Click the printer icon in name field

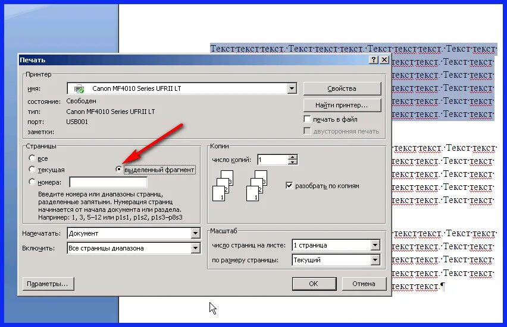click(x=79, y=88)
